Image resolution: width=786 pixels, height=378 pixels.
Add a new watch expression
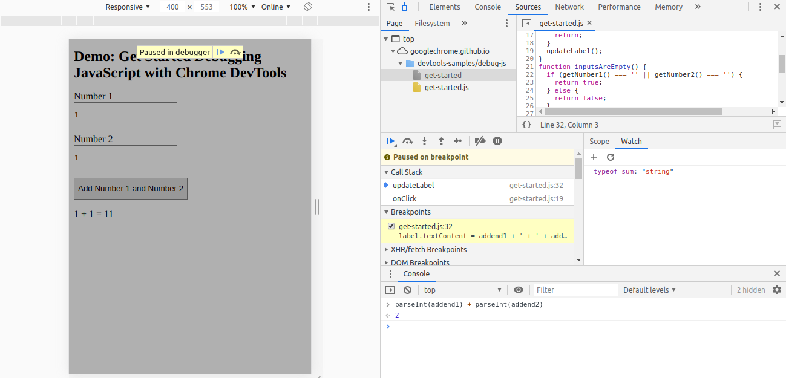pos(594,157)
